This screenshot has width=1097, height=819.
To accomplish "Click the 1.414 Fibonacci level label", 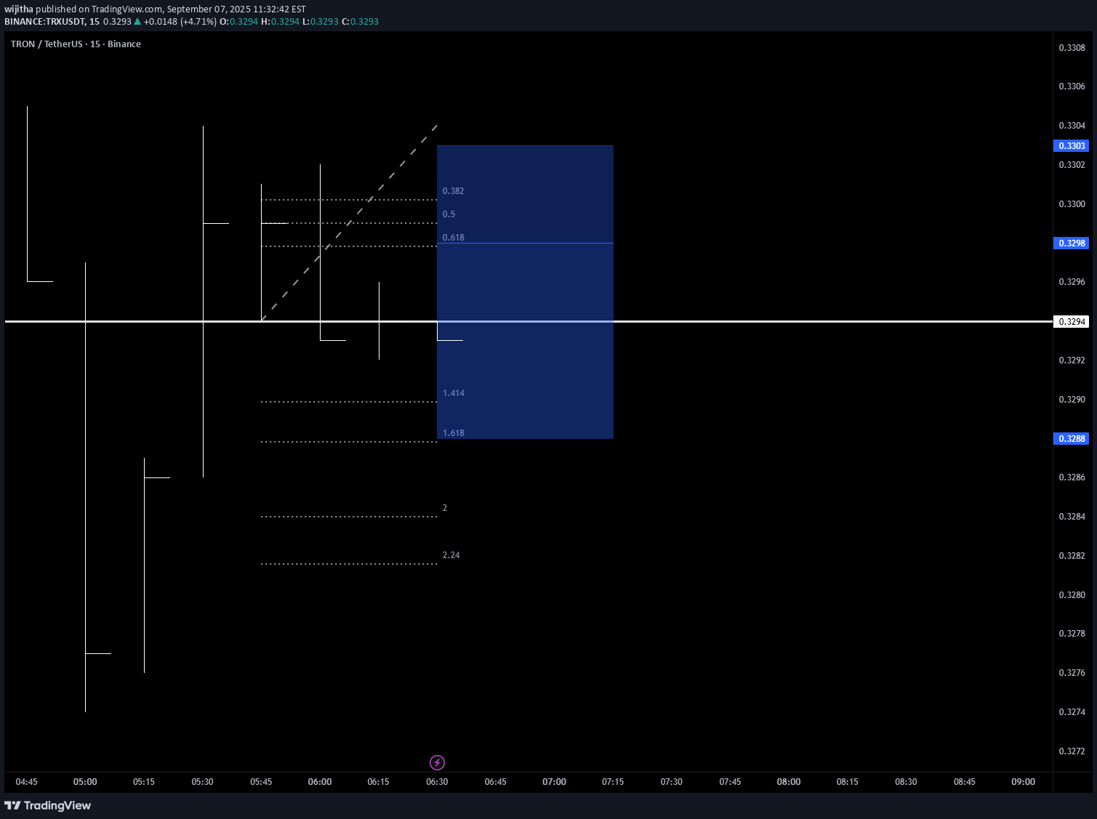I will click(453, 393).
